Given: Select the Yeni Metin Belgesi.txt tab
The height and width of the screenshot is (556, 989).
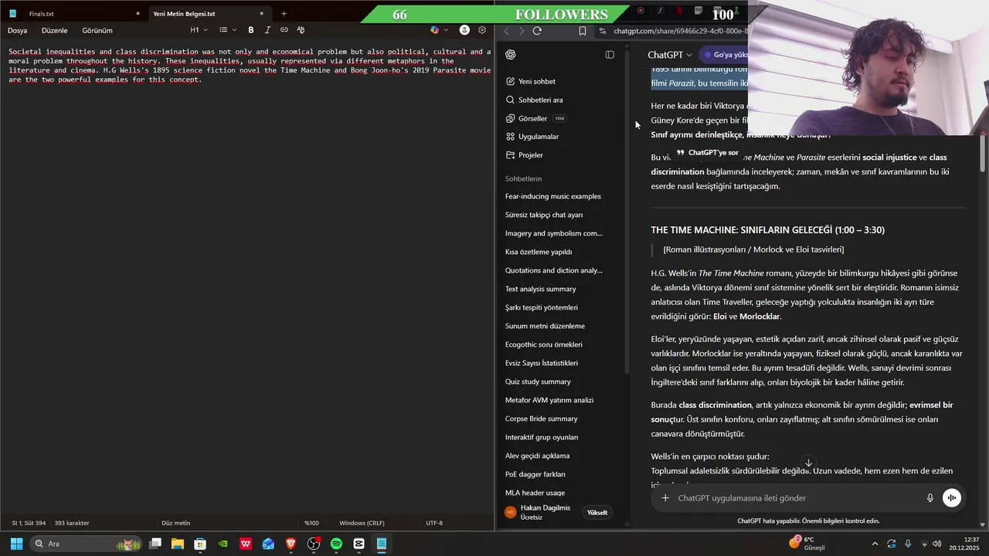Looking at the screenshot, I should coord(209,13).
